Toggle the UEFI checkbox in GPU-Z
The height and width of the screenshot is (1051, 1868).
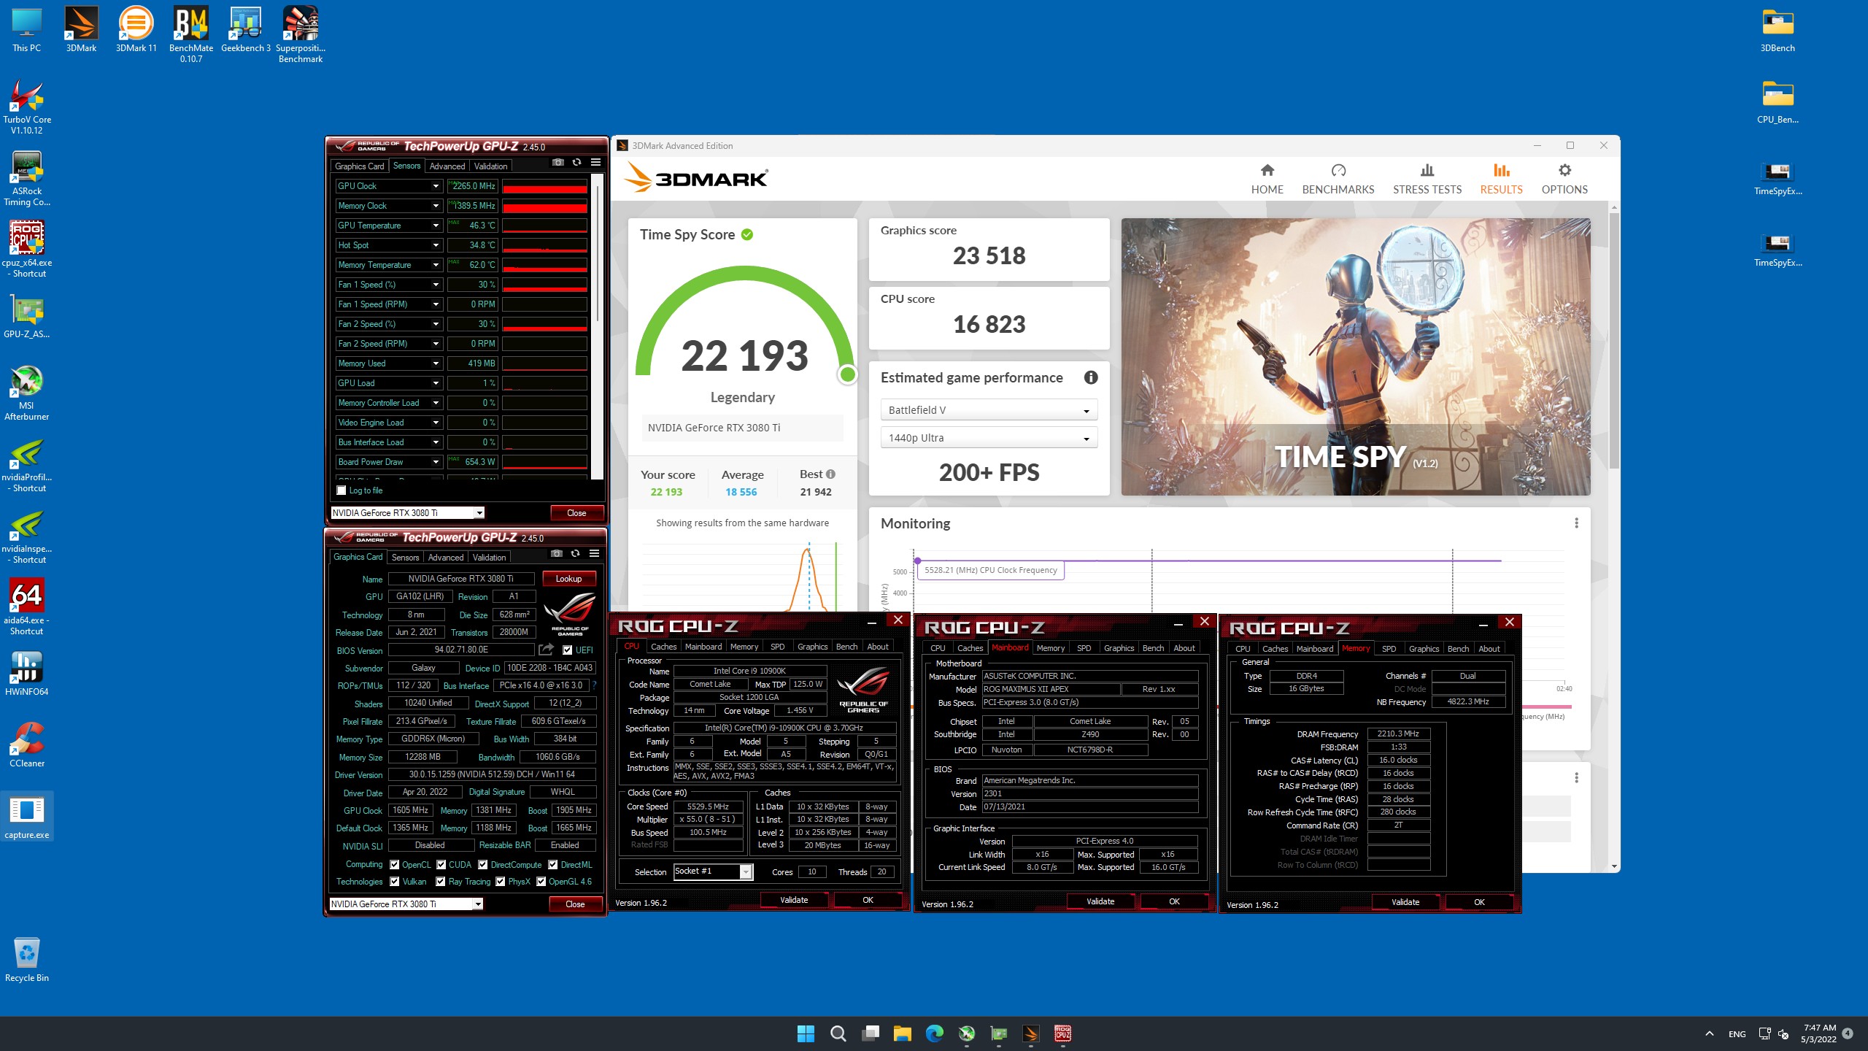click(567, 650)
